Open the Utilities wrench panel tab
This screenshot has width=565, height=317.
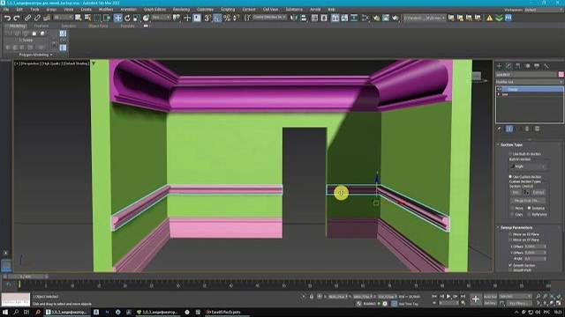point(546,66)
